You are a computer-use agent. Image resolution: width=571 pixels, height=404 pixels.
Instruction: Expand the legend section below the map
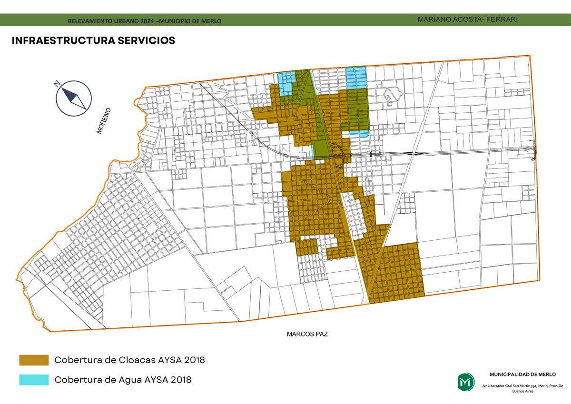tap(114, 370)
